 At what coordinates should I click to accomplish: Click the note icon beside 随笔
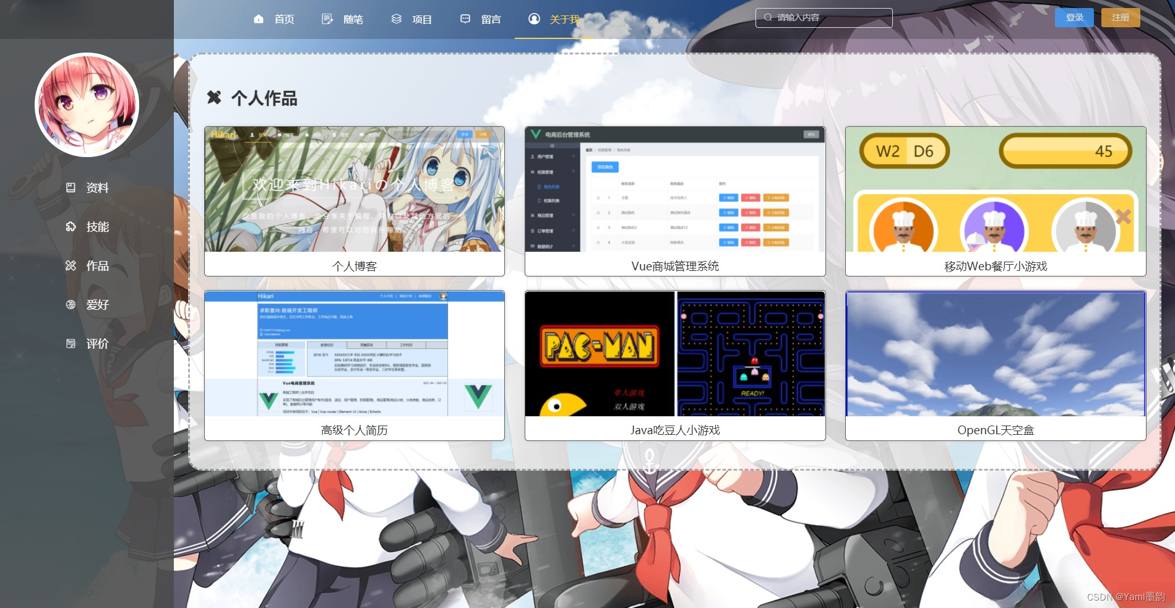point(327,19)
